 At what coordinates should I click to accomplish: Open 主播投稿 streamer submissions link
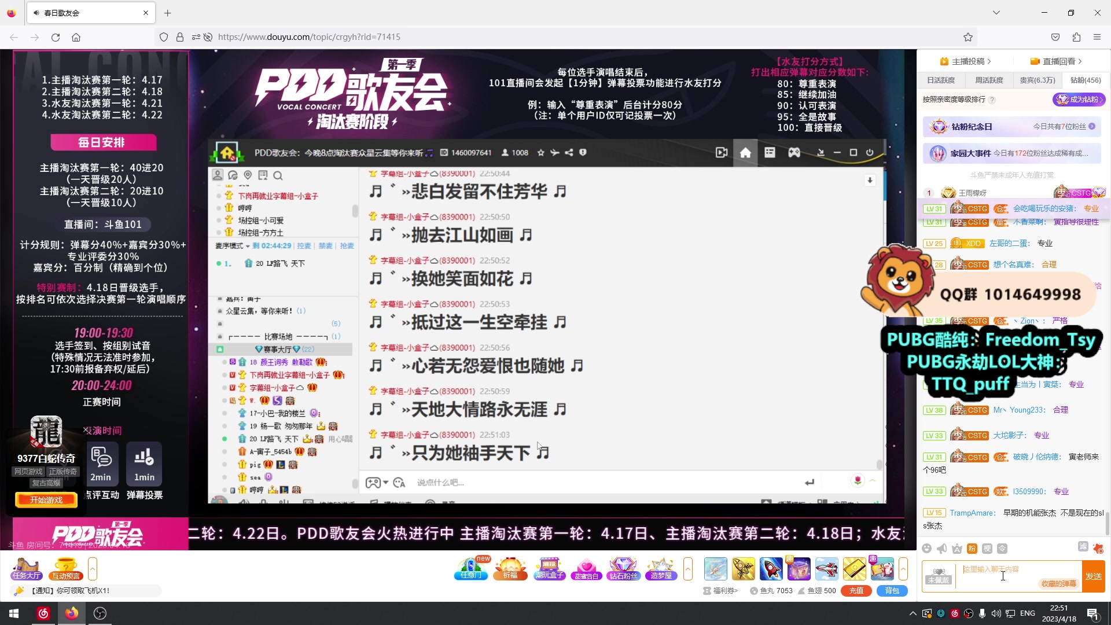click(966, 61)
